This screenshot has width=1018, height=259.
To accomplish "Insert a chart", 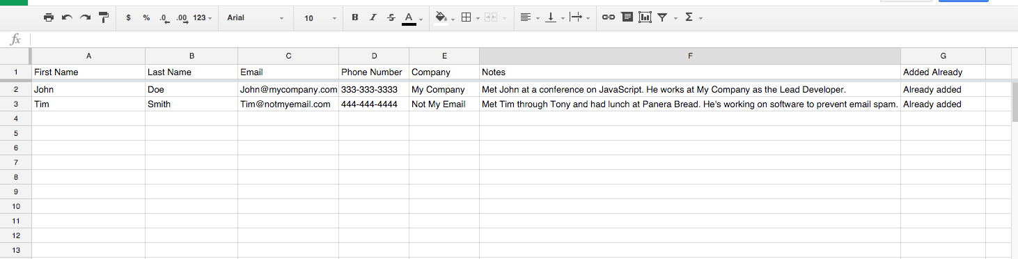I will (x=645, y=17).
